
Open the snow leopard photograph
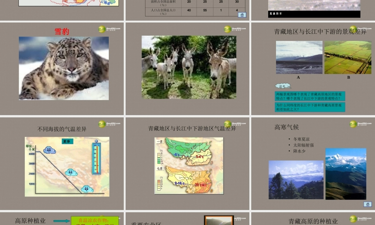(64, 68)
